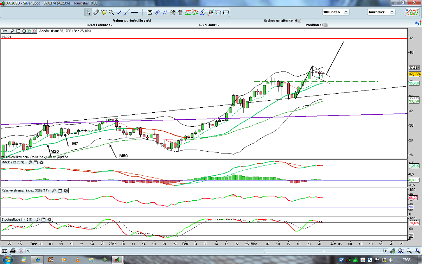422x264 pixels.
Task: Toggle the RSI panel window square icon
Action: point(60,190)
